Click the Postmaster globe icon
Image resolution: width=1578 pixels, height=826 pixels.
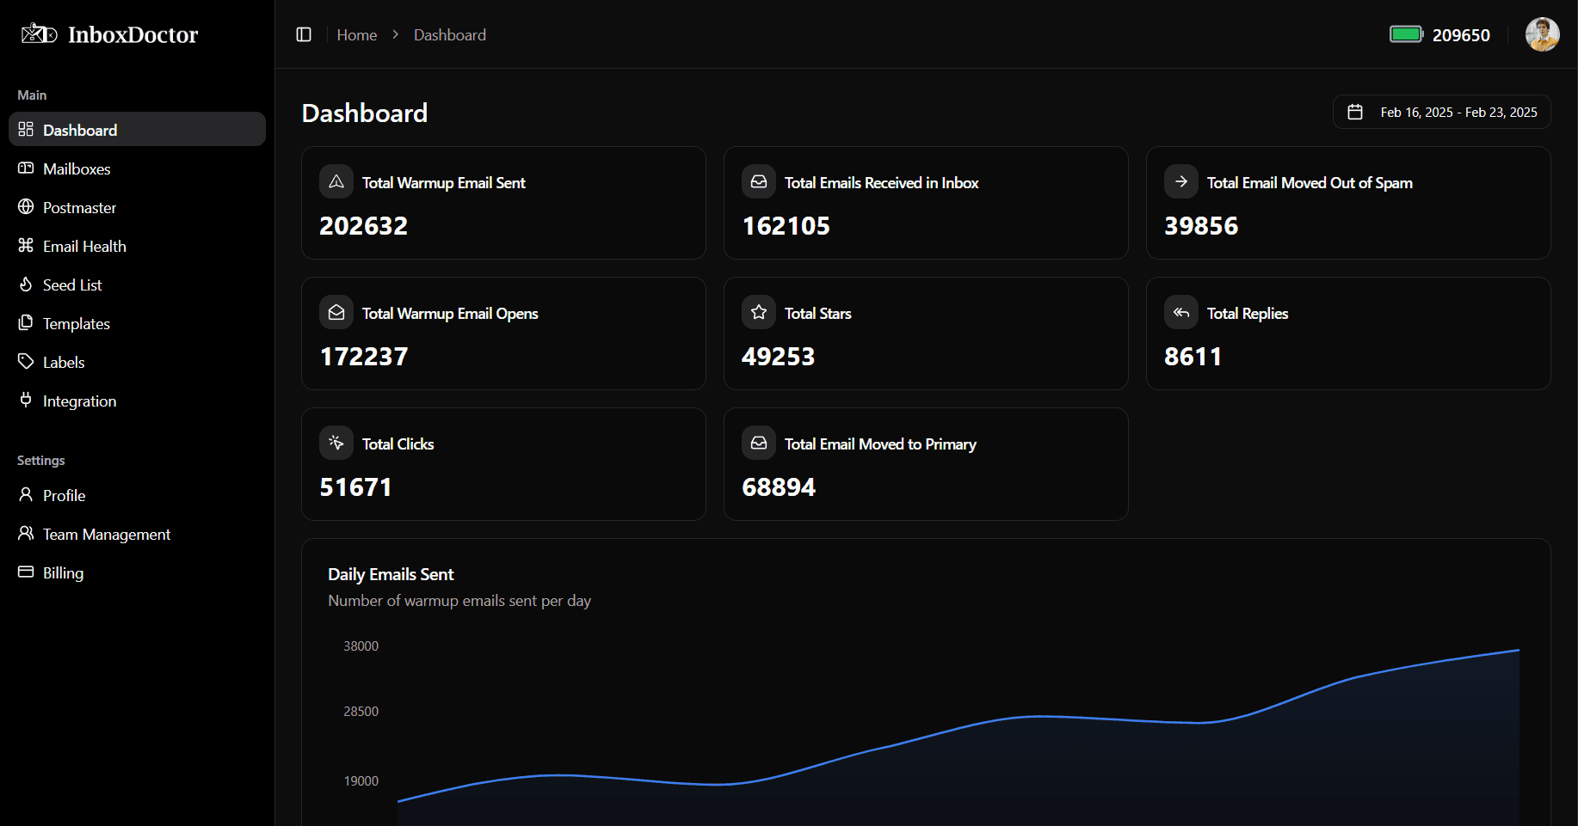pos(26,206)
